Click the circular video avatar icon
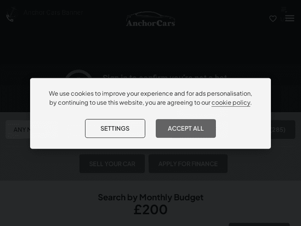 click(x=79, y=74)
